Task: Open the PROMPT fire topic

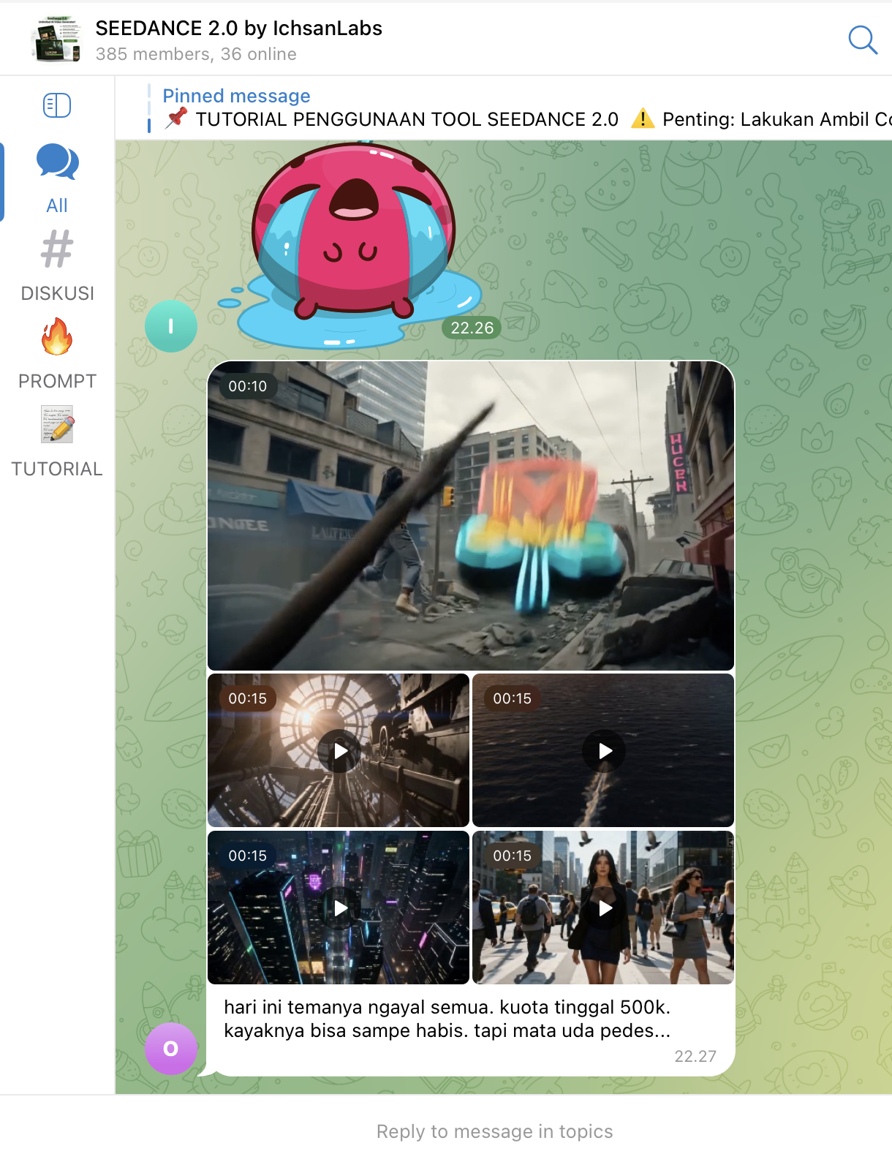Action: pos(57,354)
